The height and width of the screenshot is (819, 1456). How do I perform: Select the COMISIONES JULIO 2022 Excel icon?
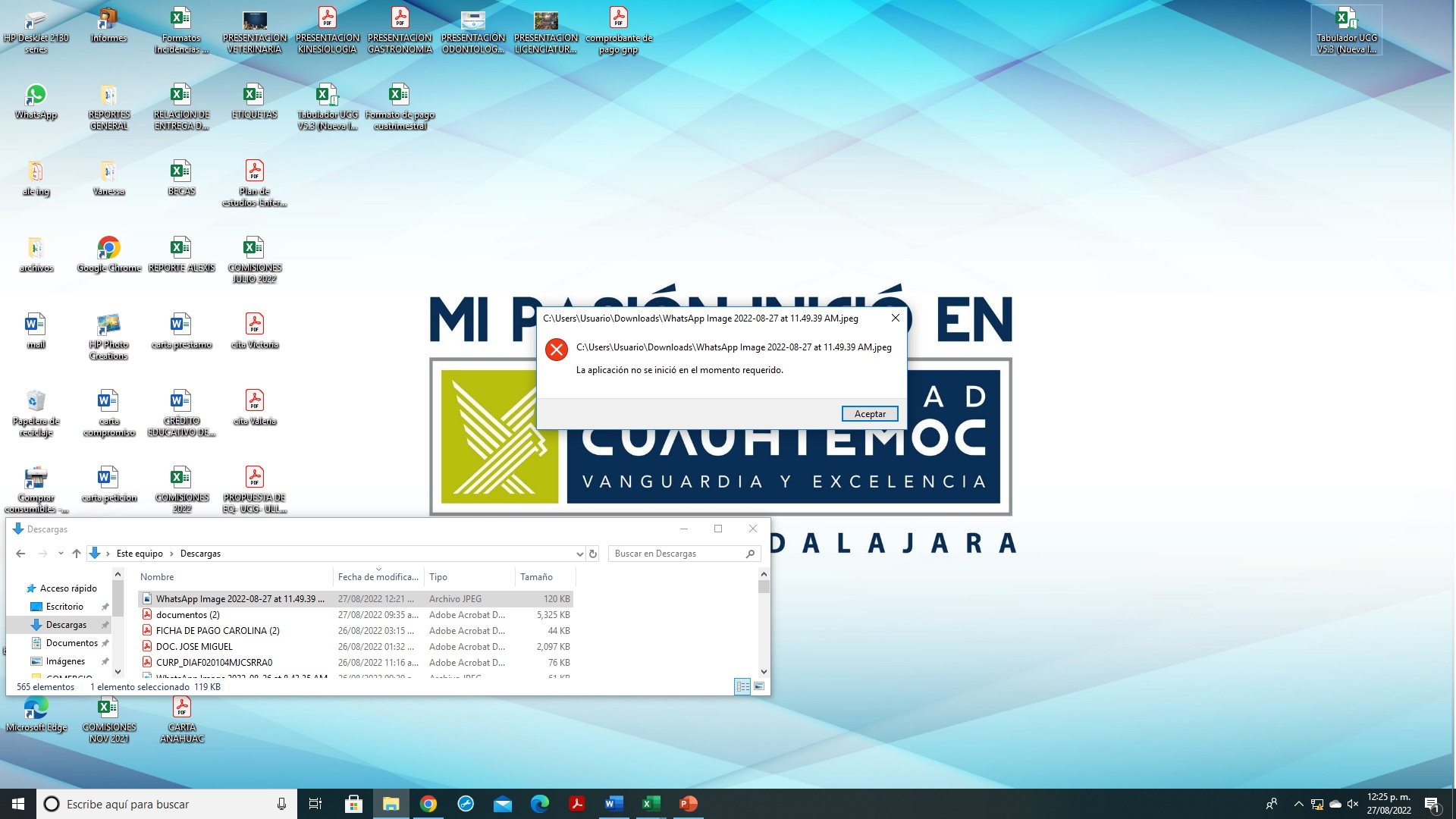tap(255, 261)
